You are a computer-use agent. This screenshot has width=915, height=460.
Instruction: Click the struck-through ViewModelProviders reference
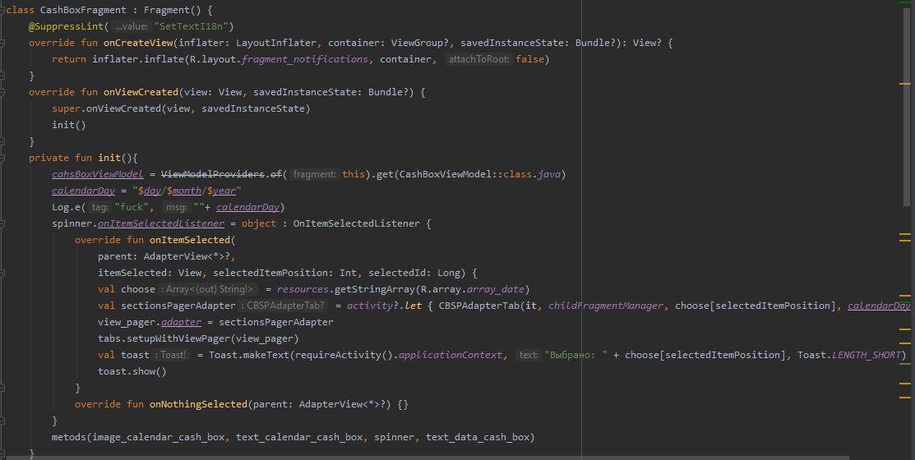[212, 174]
